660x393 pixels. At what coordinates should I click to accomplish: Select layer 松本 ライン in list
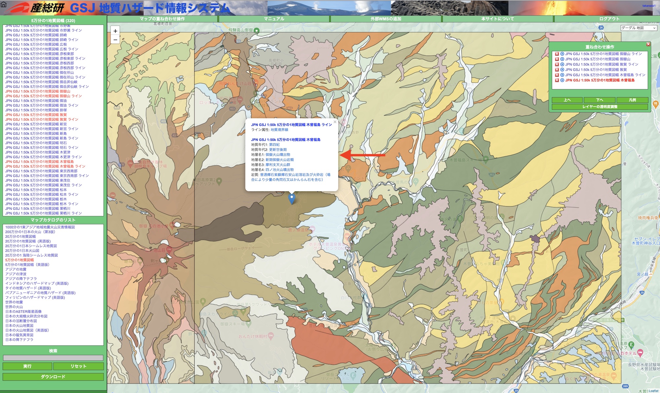pos(42,194)
